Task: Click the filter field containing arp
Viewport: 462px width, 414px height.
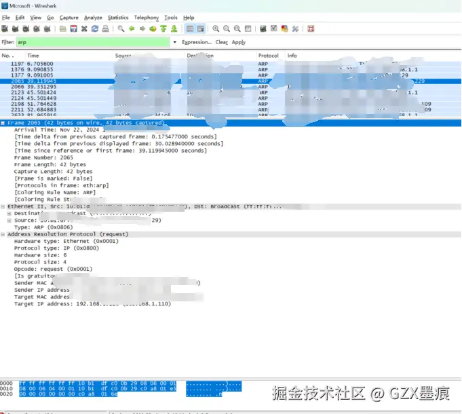Action: click(x=93, y=42)
